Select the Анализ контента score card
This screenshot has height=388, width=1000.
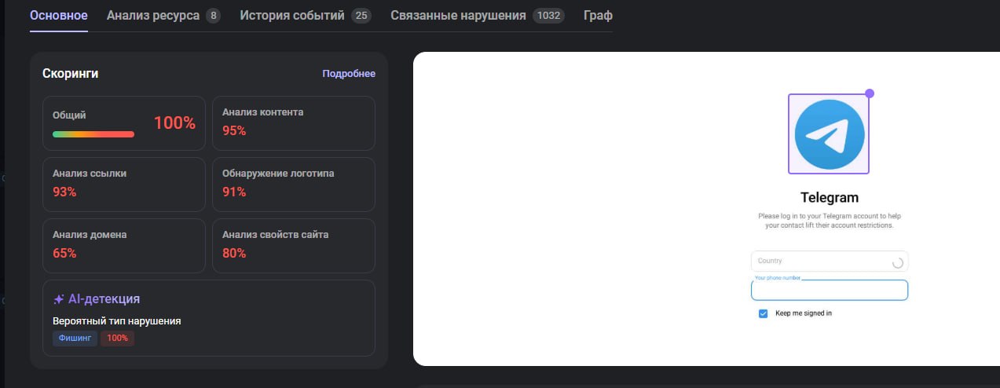294,123
